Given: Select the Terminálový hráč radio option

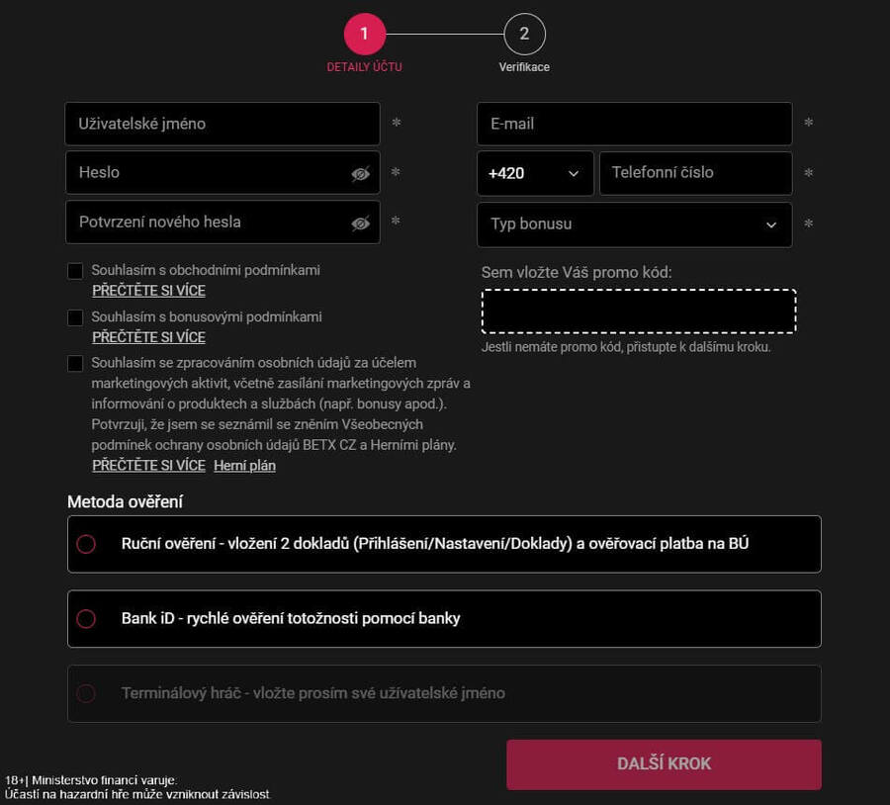Looking at the screenshot, I should 86,694.
